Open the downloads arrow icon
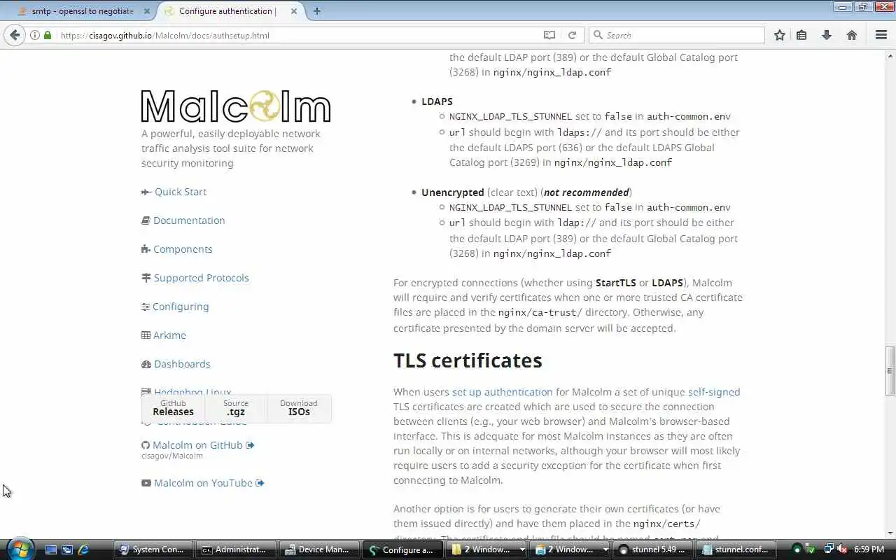Image resolution: width=896 pixels, height=560 pixels. click(827, 35)
